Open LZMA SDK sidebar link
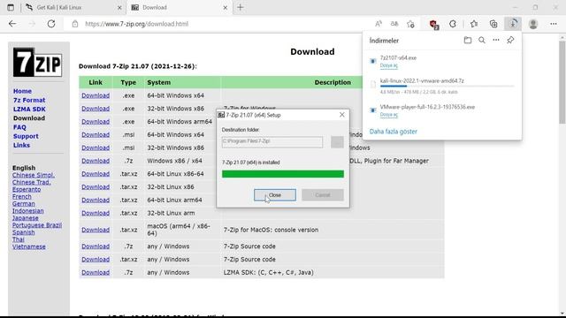 [29, 110]
